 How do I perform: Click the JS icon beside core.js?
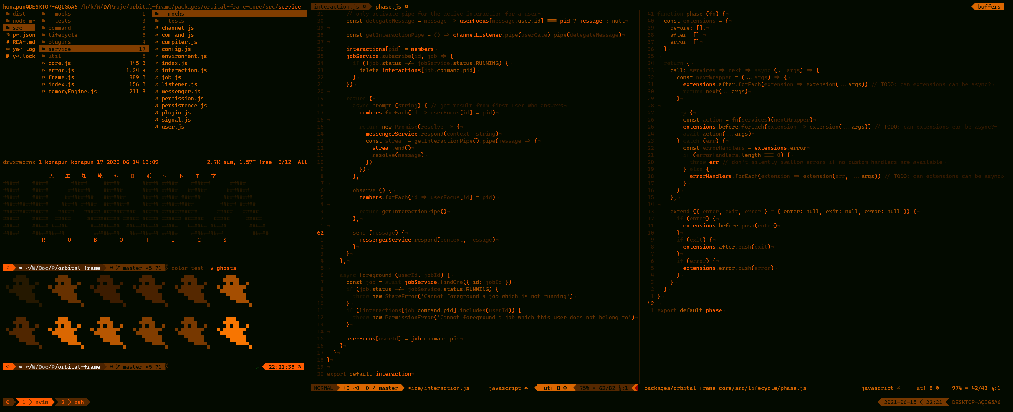43,63
